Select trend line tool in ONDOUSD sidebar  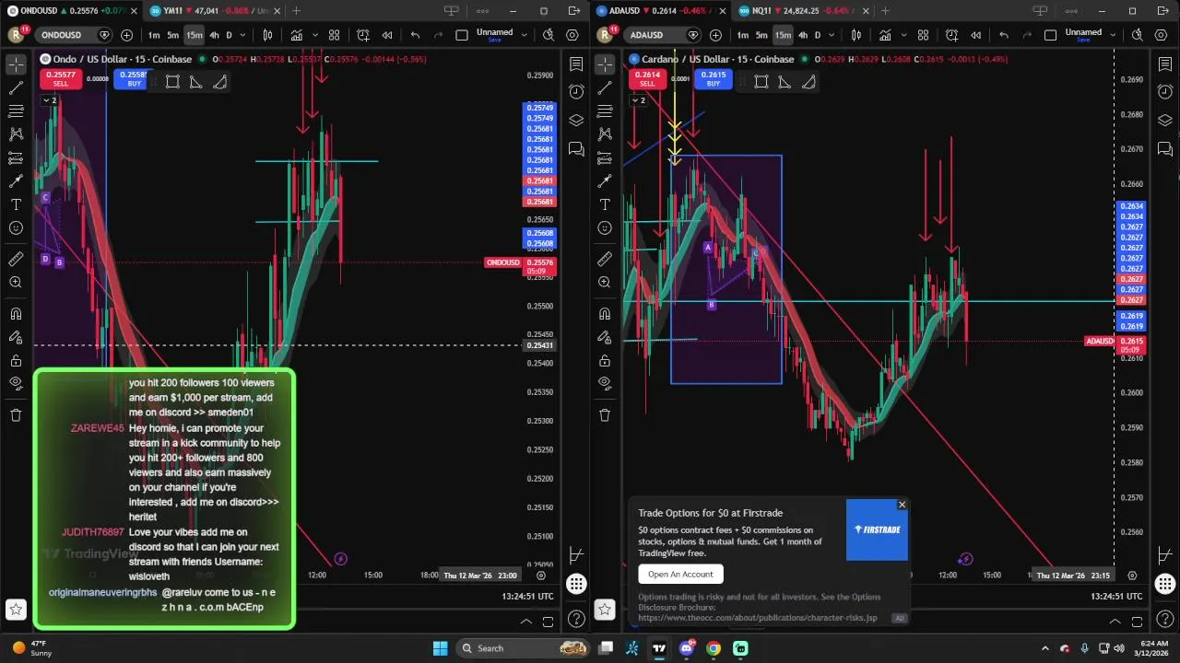[16, 88]
